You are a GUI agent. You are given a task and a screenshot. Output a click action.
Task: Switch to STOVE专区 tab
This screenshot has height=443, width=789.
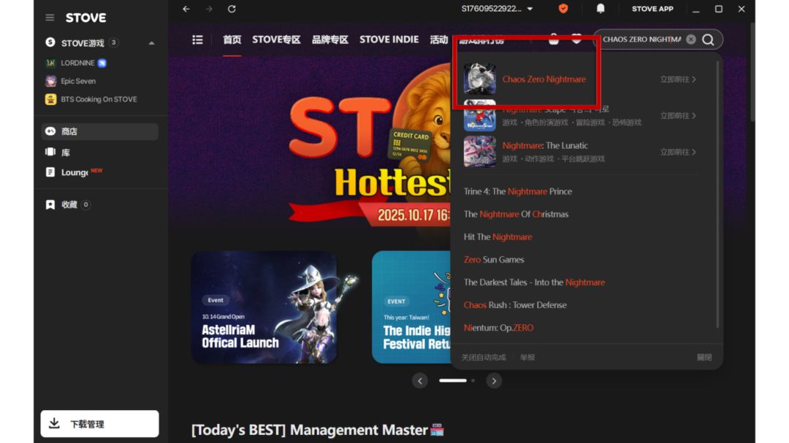point(276,39)
